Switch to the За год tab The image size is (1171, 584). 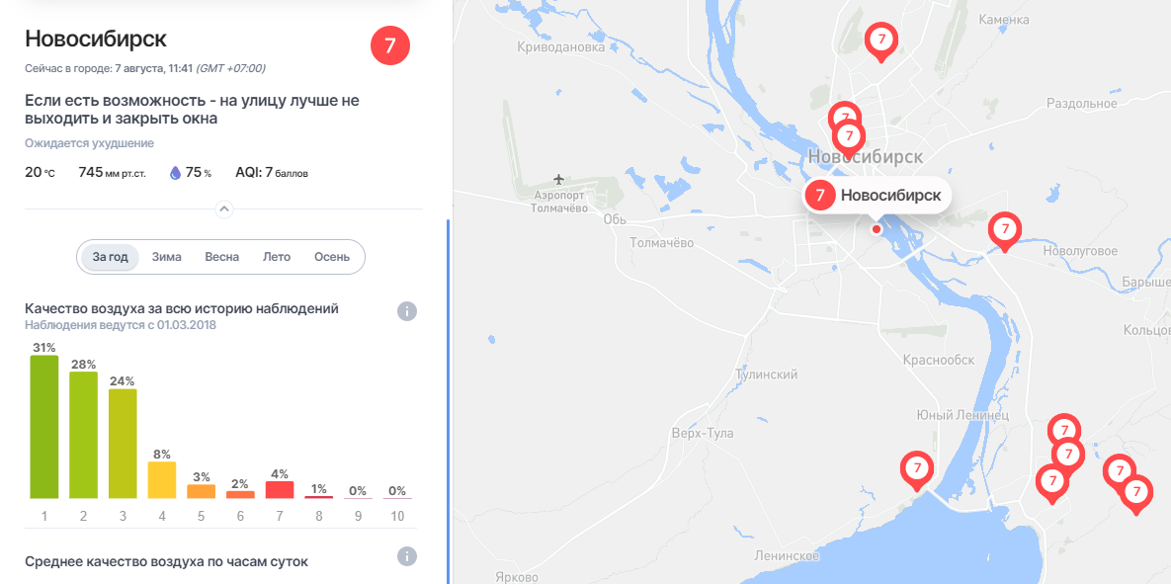pyautogui.click(x=111, y=257)
